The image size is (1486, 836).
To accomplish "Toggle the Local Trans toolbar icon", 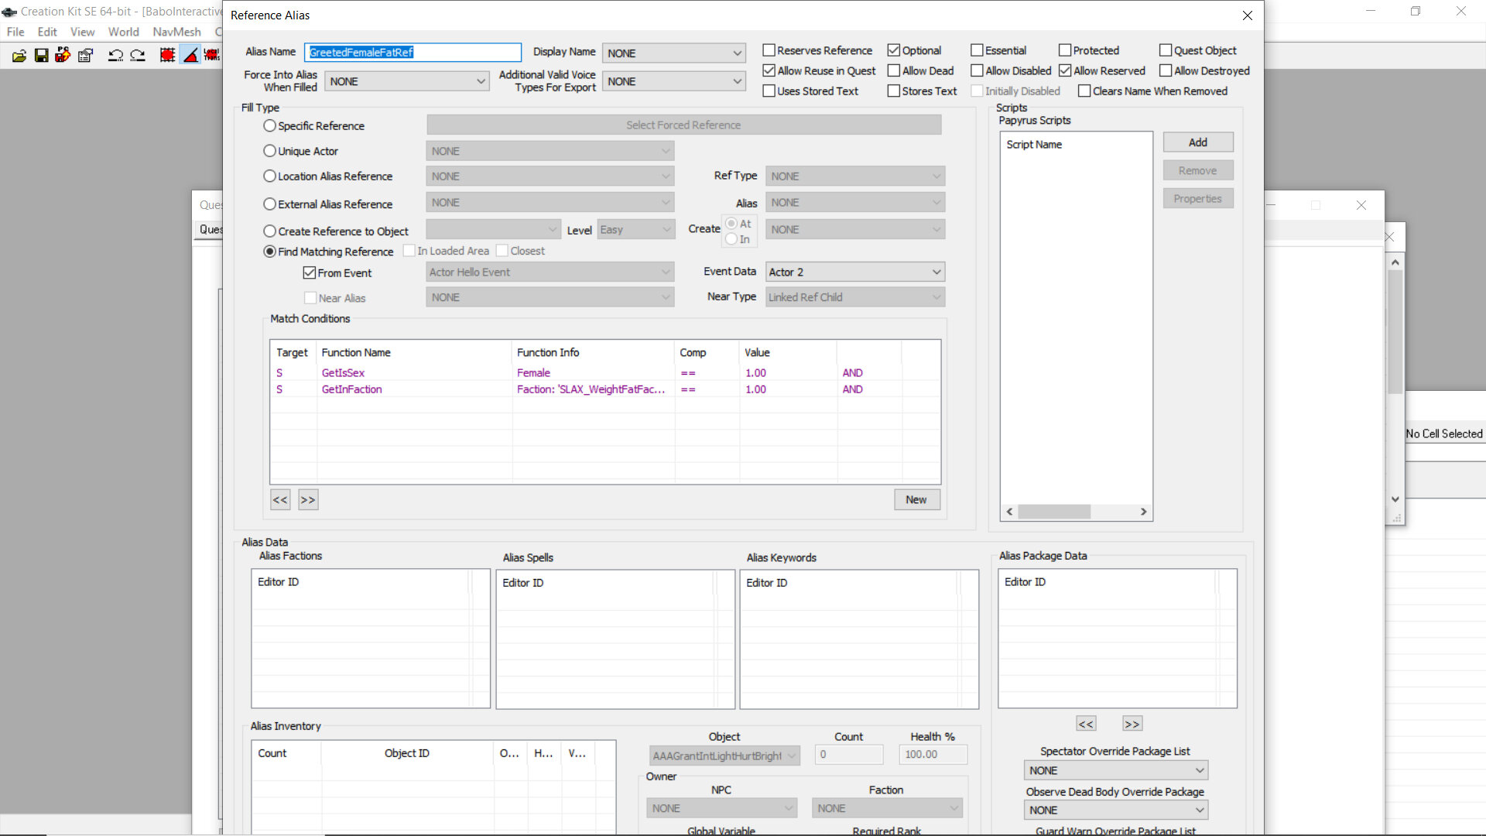I will pos(212,55).
